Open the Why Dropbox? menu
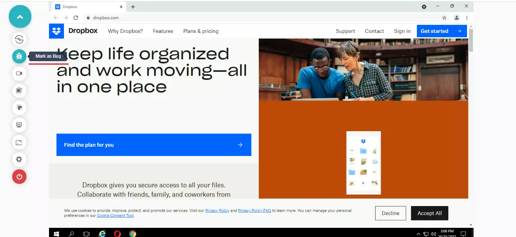516x237 pixels. [125, 31]
